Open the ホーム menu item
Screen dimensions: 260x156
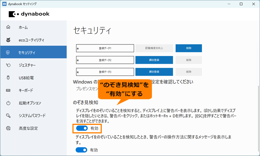click(x=33, y=27)
